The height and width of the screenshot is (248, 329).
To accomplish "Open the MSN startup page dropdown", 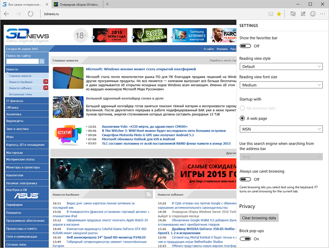I will pos(281,129).
